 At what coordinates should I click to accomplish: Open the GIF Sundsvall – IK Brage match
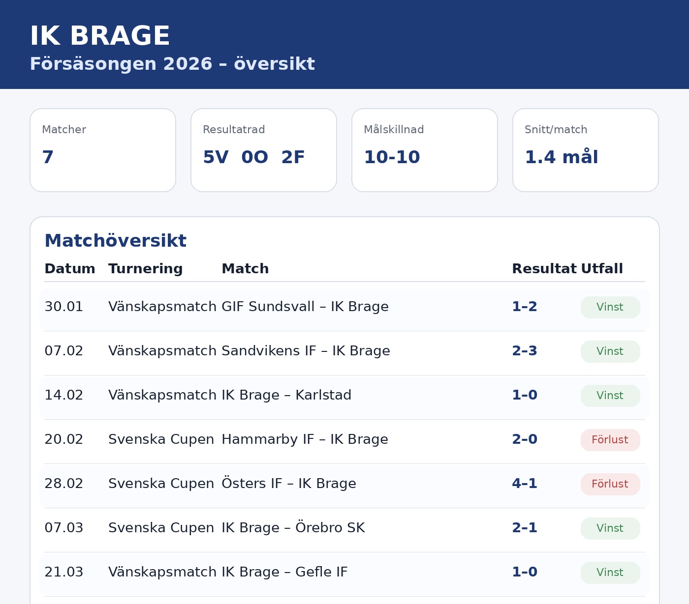[305, 307]
